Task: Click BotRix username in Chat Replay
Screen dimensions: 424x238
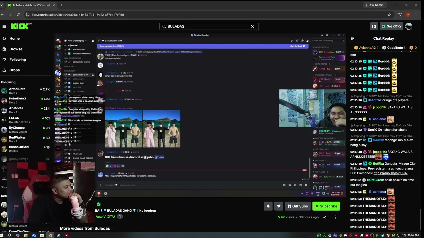Action: coord(378,164)
